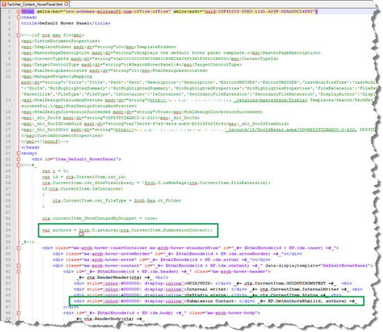Click the HtmlDesignAssociated line
383x332 pixels.
[114, 70]
